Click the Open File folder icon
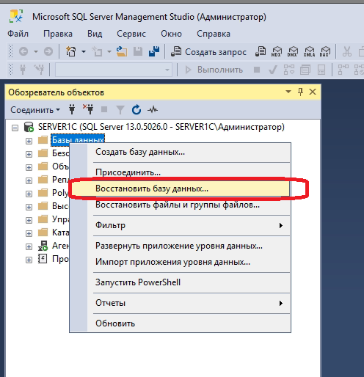364x377 pixels. pos(122,51)
